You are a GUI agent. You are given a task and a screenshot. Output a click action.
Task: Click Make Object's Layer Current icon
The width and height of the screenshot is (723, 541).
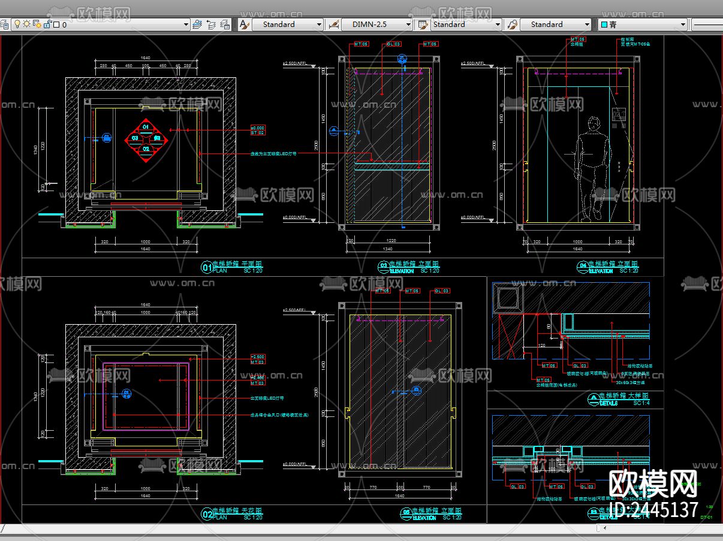click(x=198, y=24)
